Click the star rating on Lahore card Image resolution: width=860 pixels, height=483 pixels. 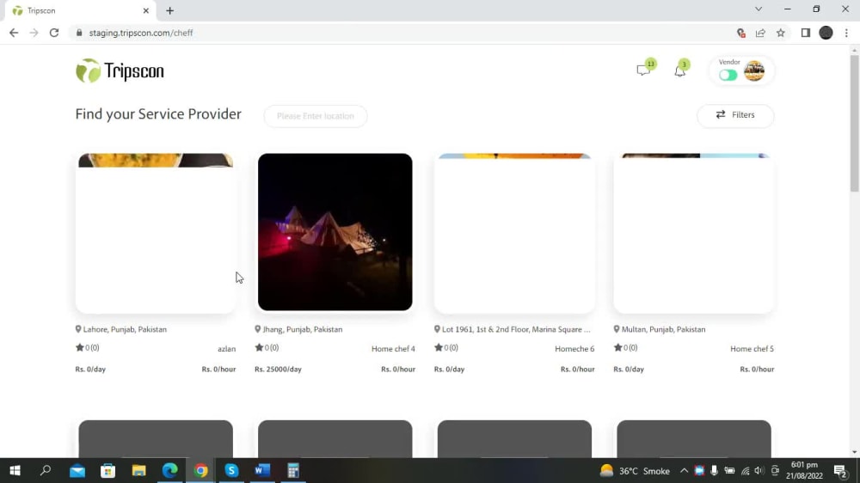(x=87, y=347)
